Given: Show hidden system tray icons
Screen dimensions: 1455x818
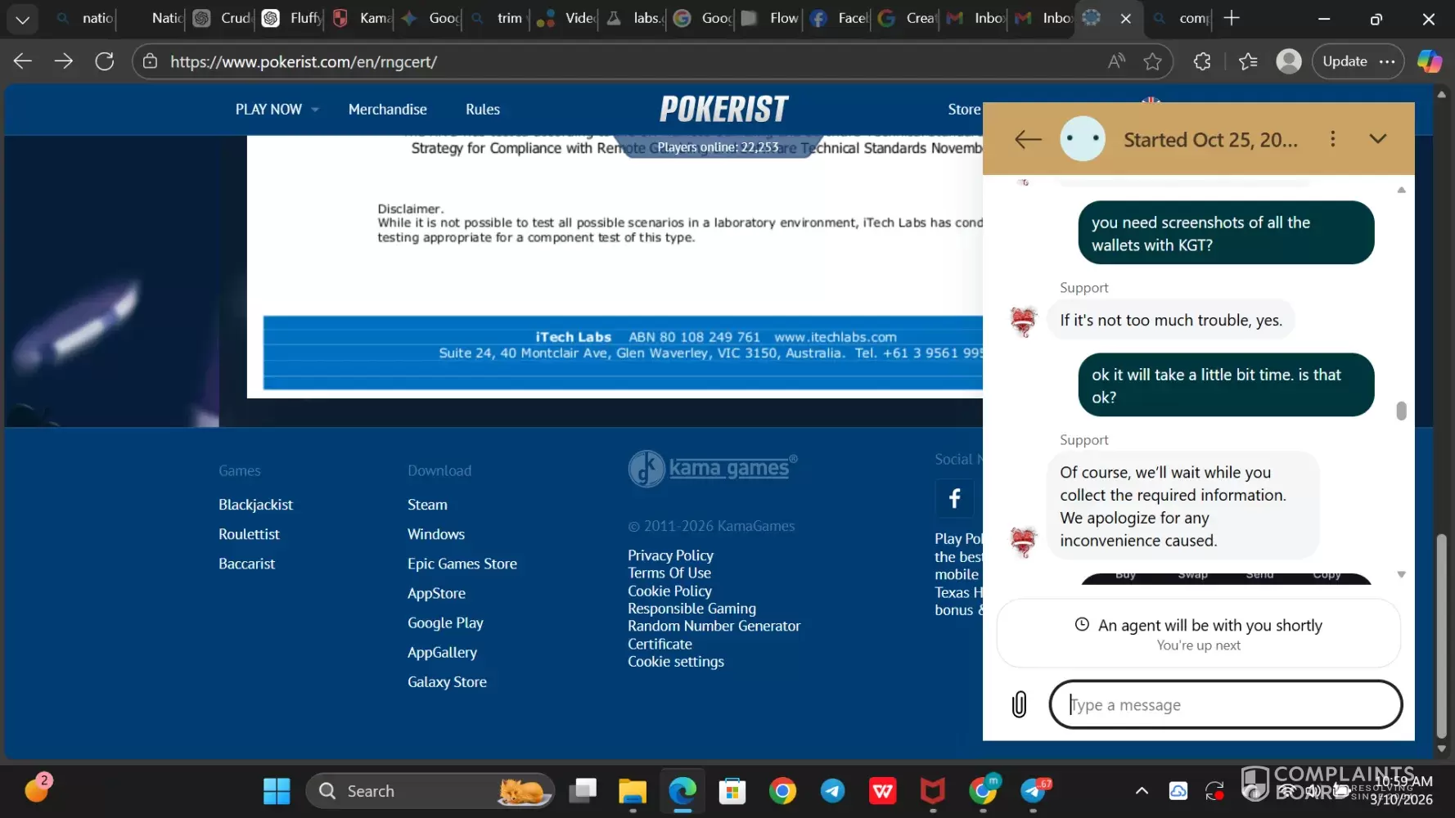Looking at the screenshot, I should (1142, 791).
